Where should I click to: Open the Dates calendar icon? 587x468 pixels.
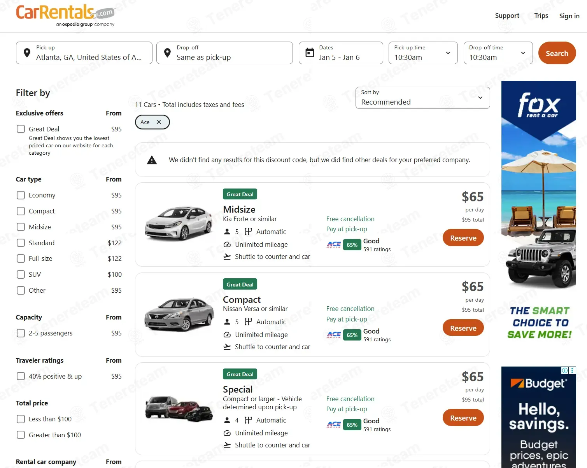point(310,53)
